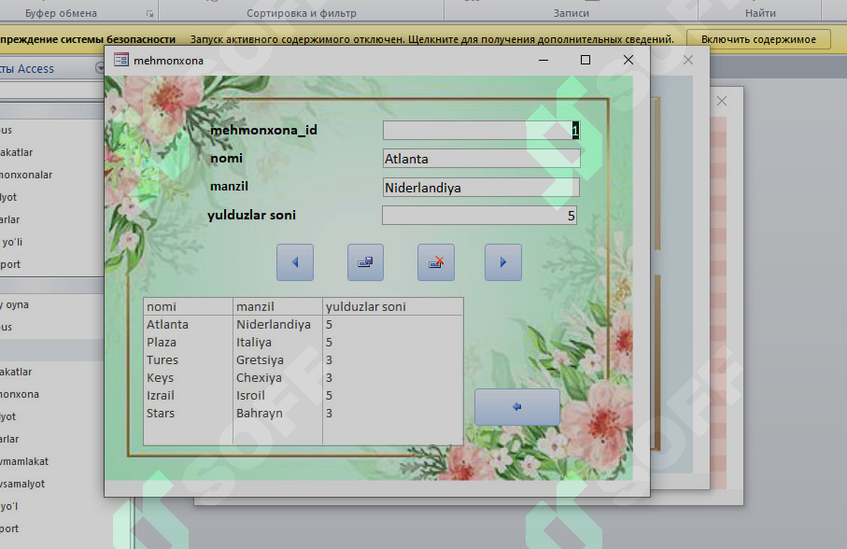Click 'Найти' ribbon group label
847x549 pixels.
760,13
